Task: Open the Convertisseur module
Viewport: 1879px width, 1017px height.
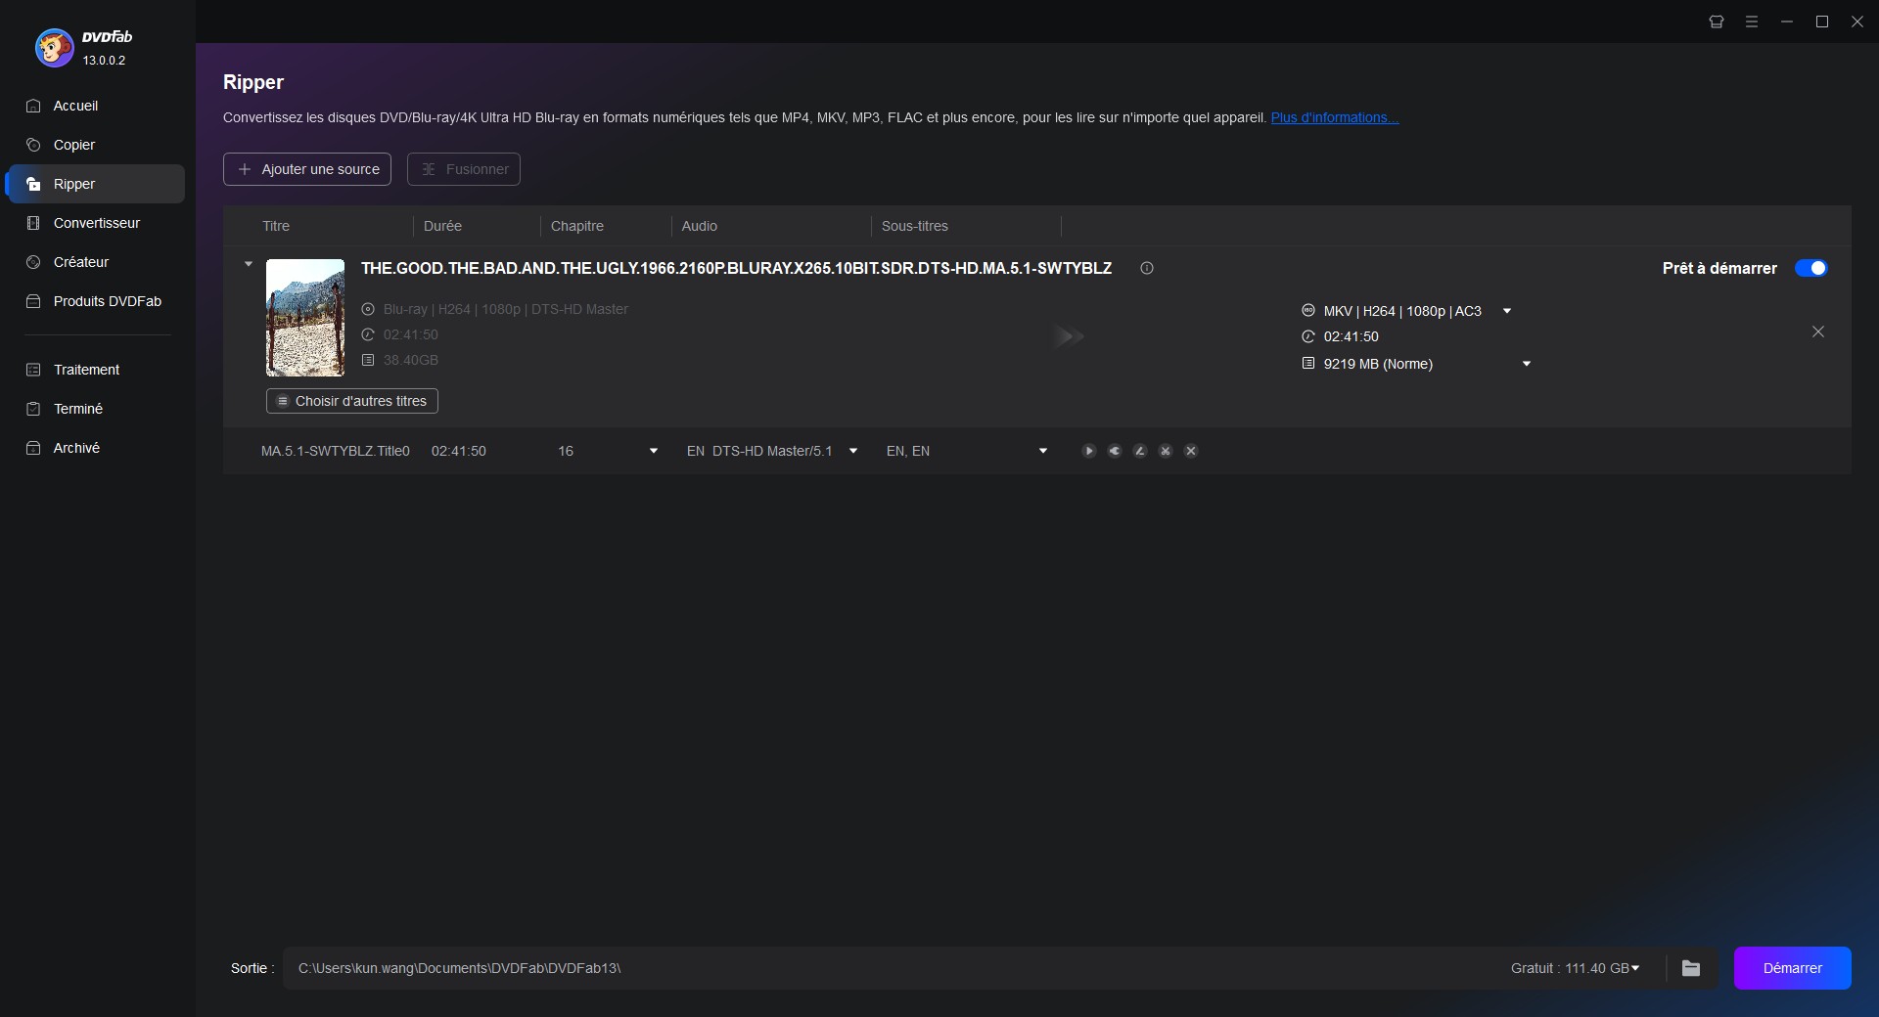Action: pos(94,223)
